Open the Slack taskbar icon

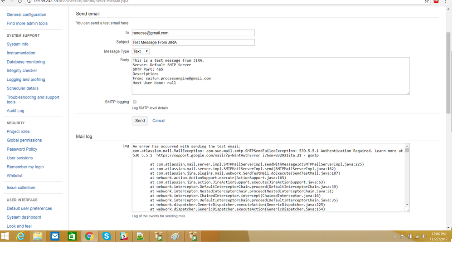pyautogui.click(x=124, y=236)
